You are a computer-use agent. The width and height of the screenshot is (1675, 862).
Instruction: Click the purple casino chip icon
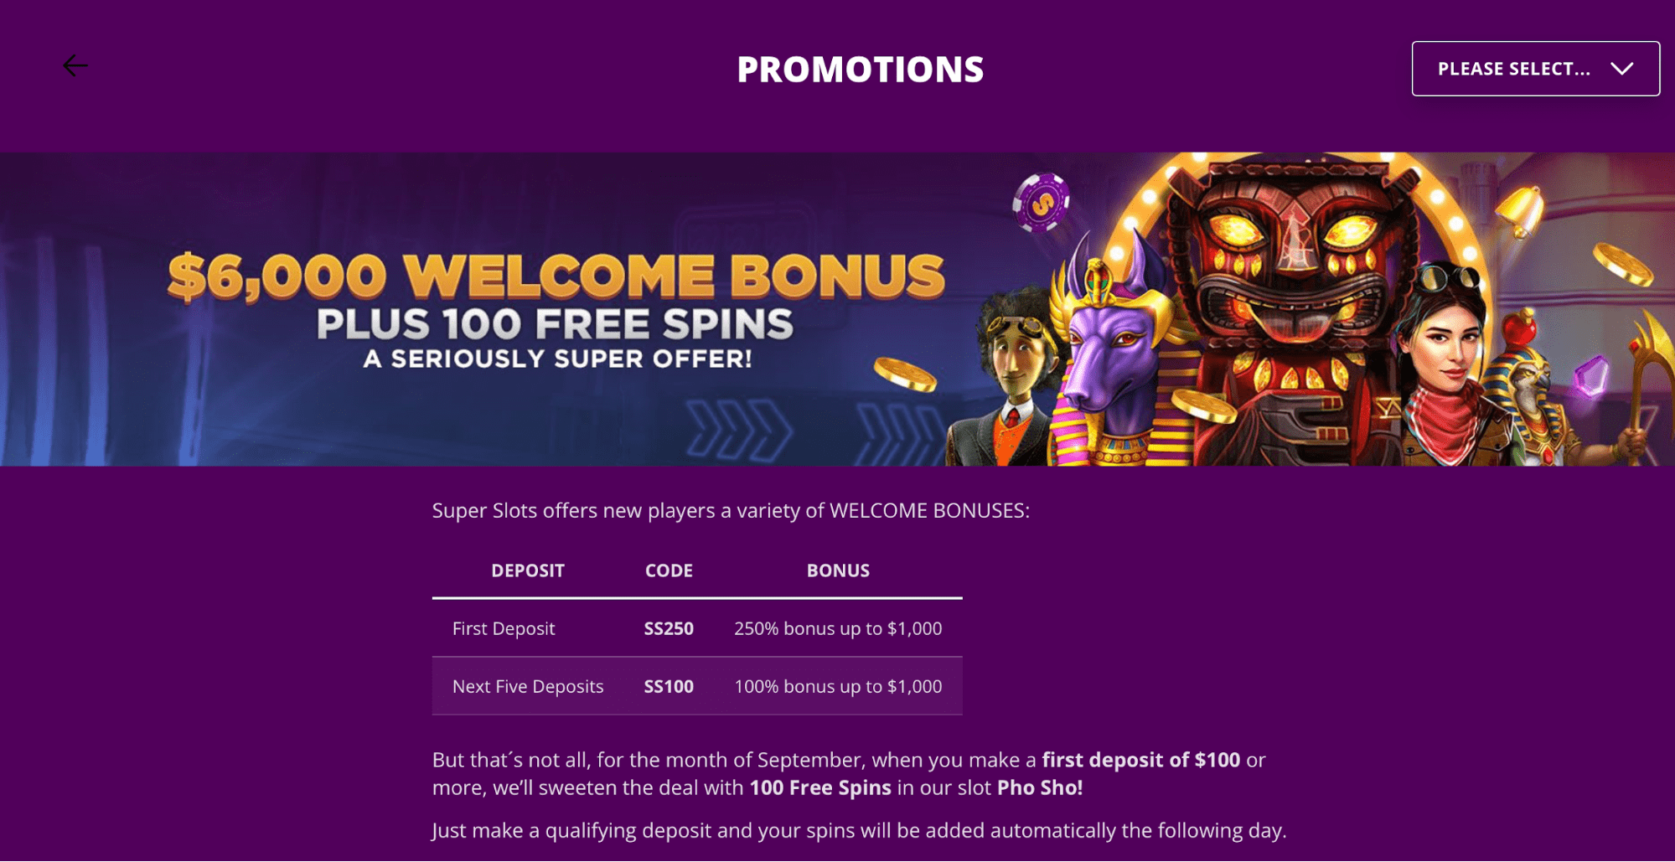point(1041,202)
